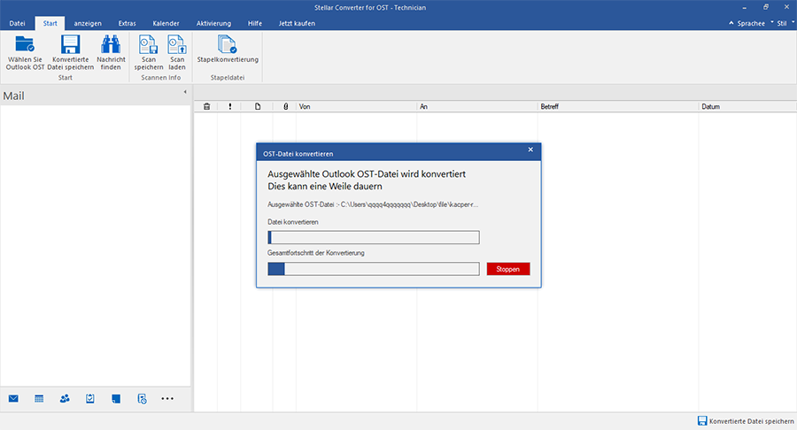Collapse the Mail pane arrow

(x=185, y=92)
